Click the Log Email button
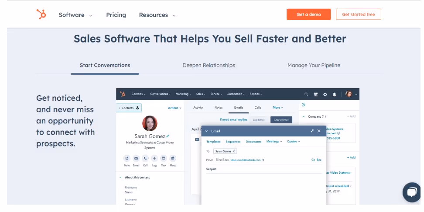 coord(259,119)
